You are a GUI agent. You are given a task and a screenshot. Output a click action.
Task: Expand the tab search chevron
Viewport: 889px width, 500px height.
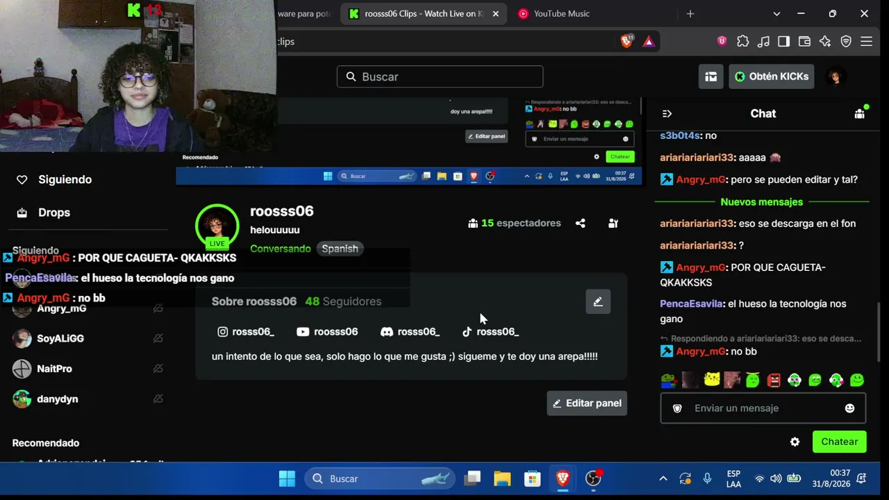pyautogui.click(x=776, y=13)
